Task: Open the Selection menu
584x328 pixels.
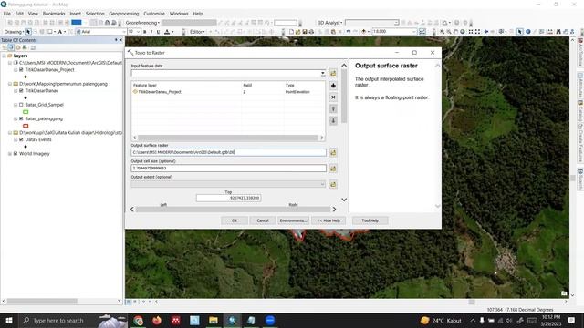Action: [95, 14]
